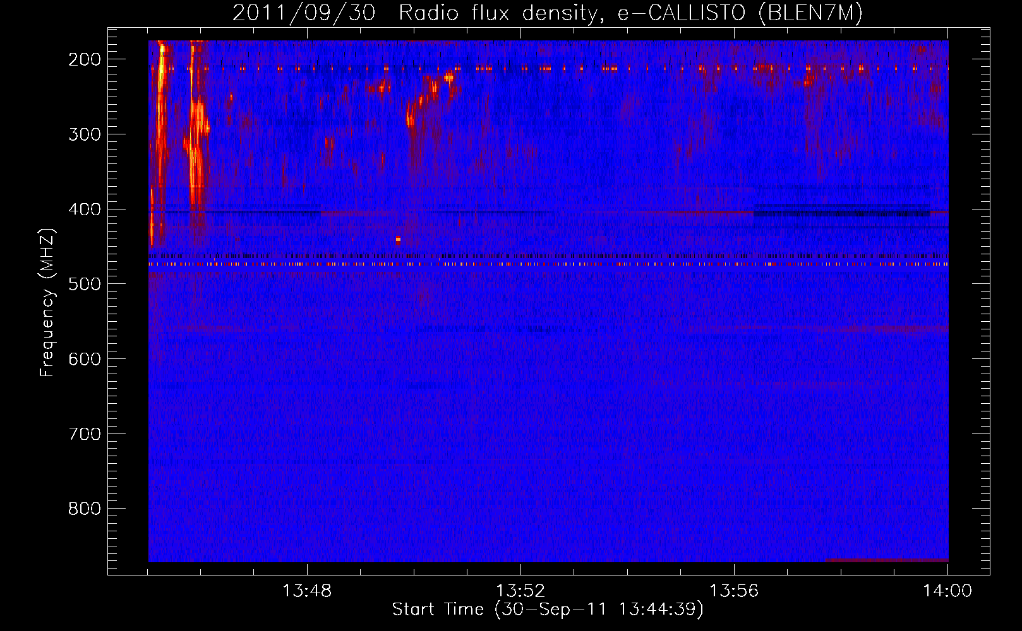
Task: Click the "Frequency (MHZ)" axis label
Action: click(48, 303)
